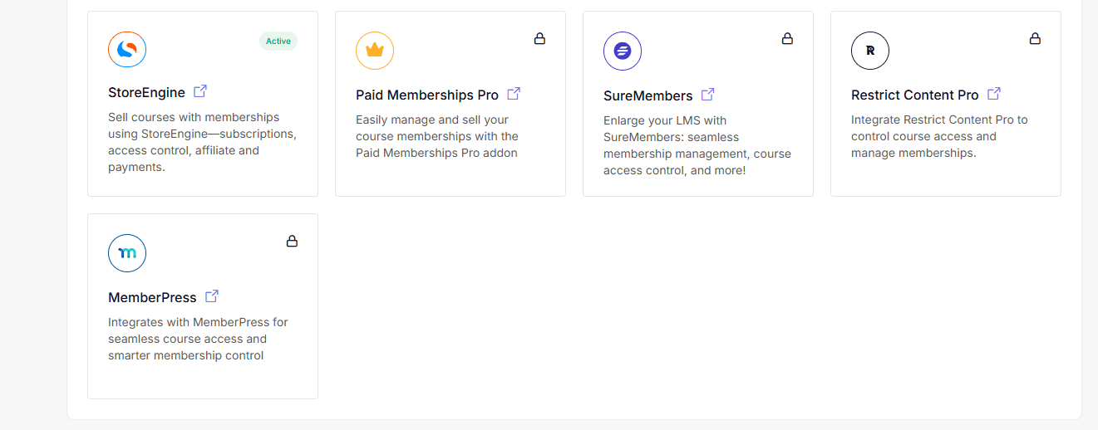Click the MemberPress logo icon
1098x430 pixels.
[x=127, y=253]
